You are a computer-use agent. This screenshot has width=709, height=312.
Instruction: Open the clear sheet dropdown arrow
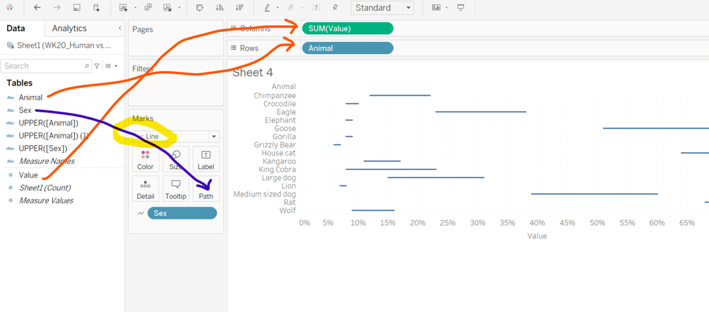(179, 8)
